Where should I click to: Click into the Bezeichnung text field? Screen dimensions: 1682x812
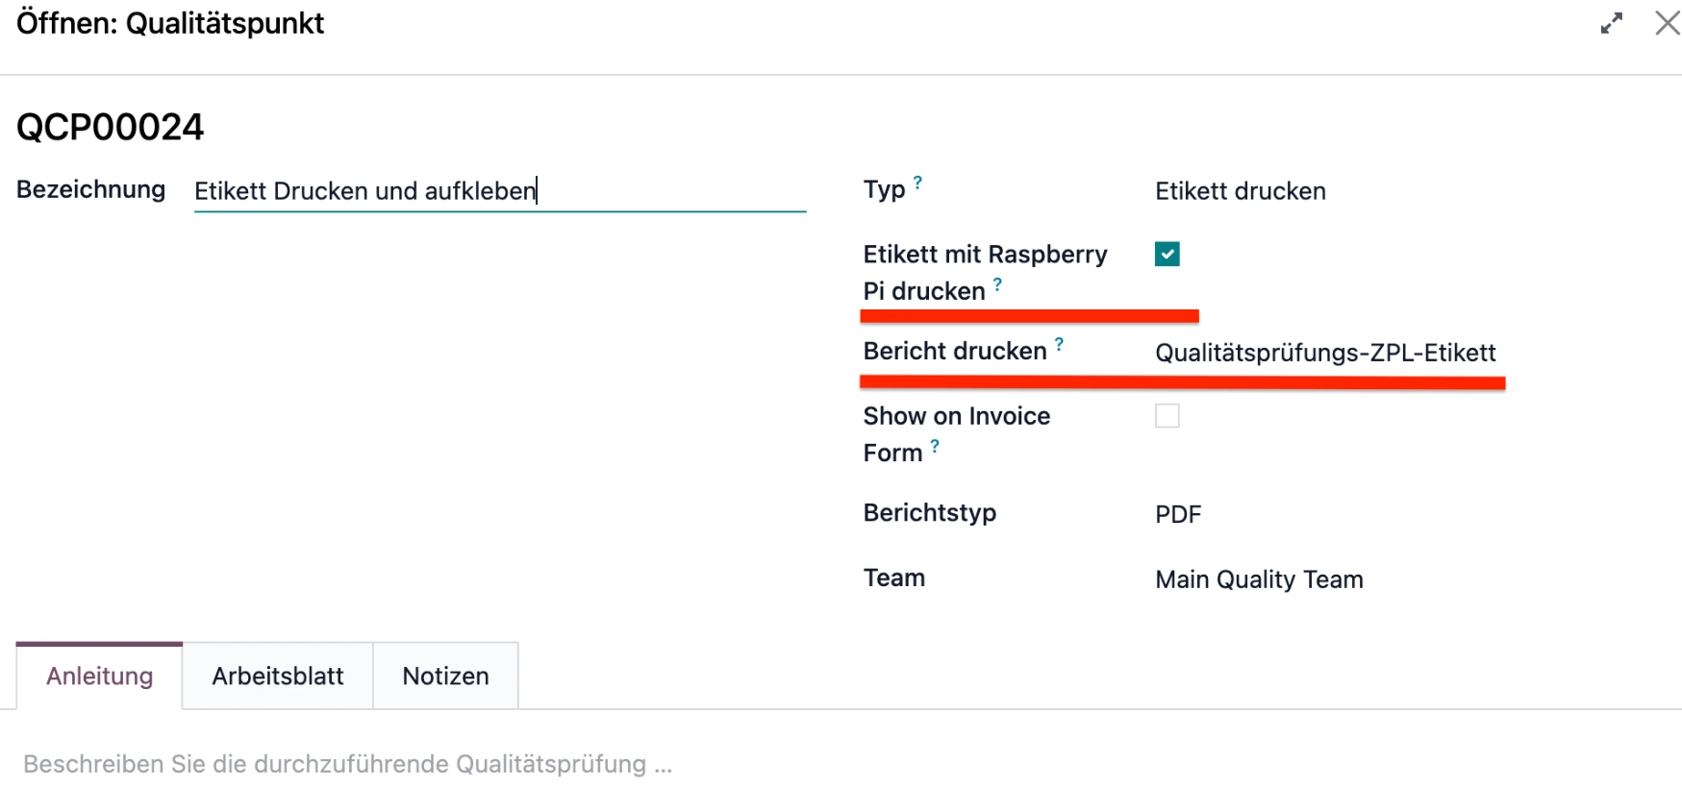click(499, 191)
